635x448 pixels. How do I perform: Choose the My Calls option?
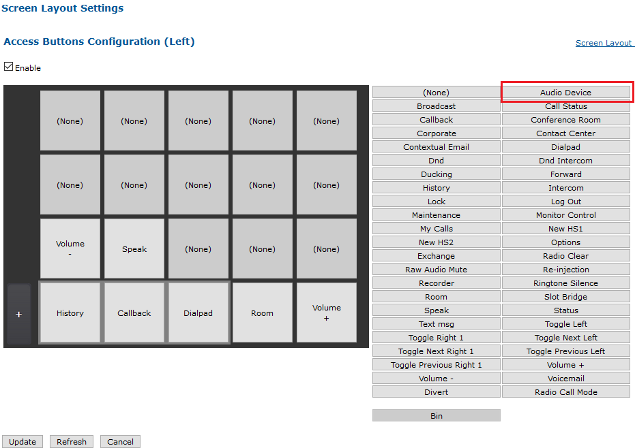click(436, 229)
